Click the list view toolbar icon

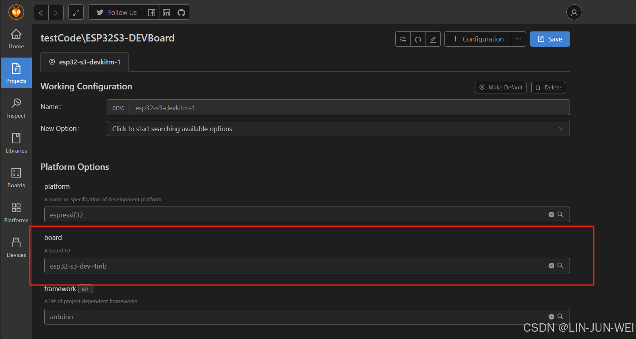[403, 39]
